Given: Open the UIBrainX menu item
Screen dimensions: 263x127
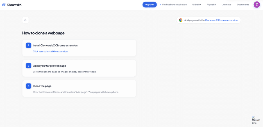Looking at the screenshot, I should (197, 5).
